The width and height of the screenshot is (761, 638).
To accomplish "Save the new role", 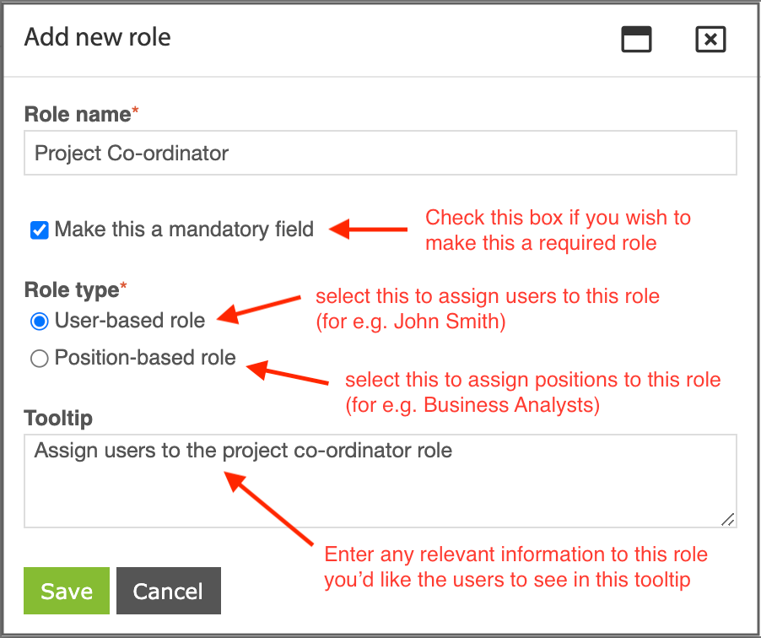I will 67,591.
